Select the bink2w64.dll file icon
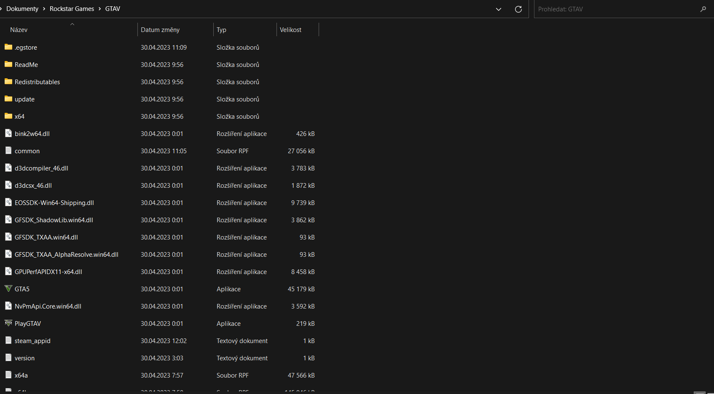 pos(8,133)
